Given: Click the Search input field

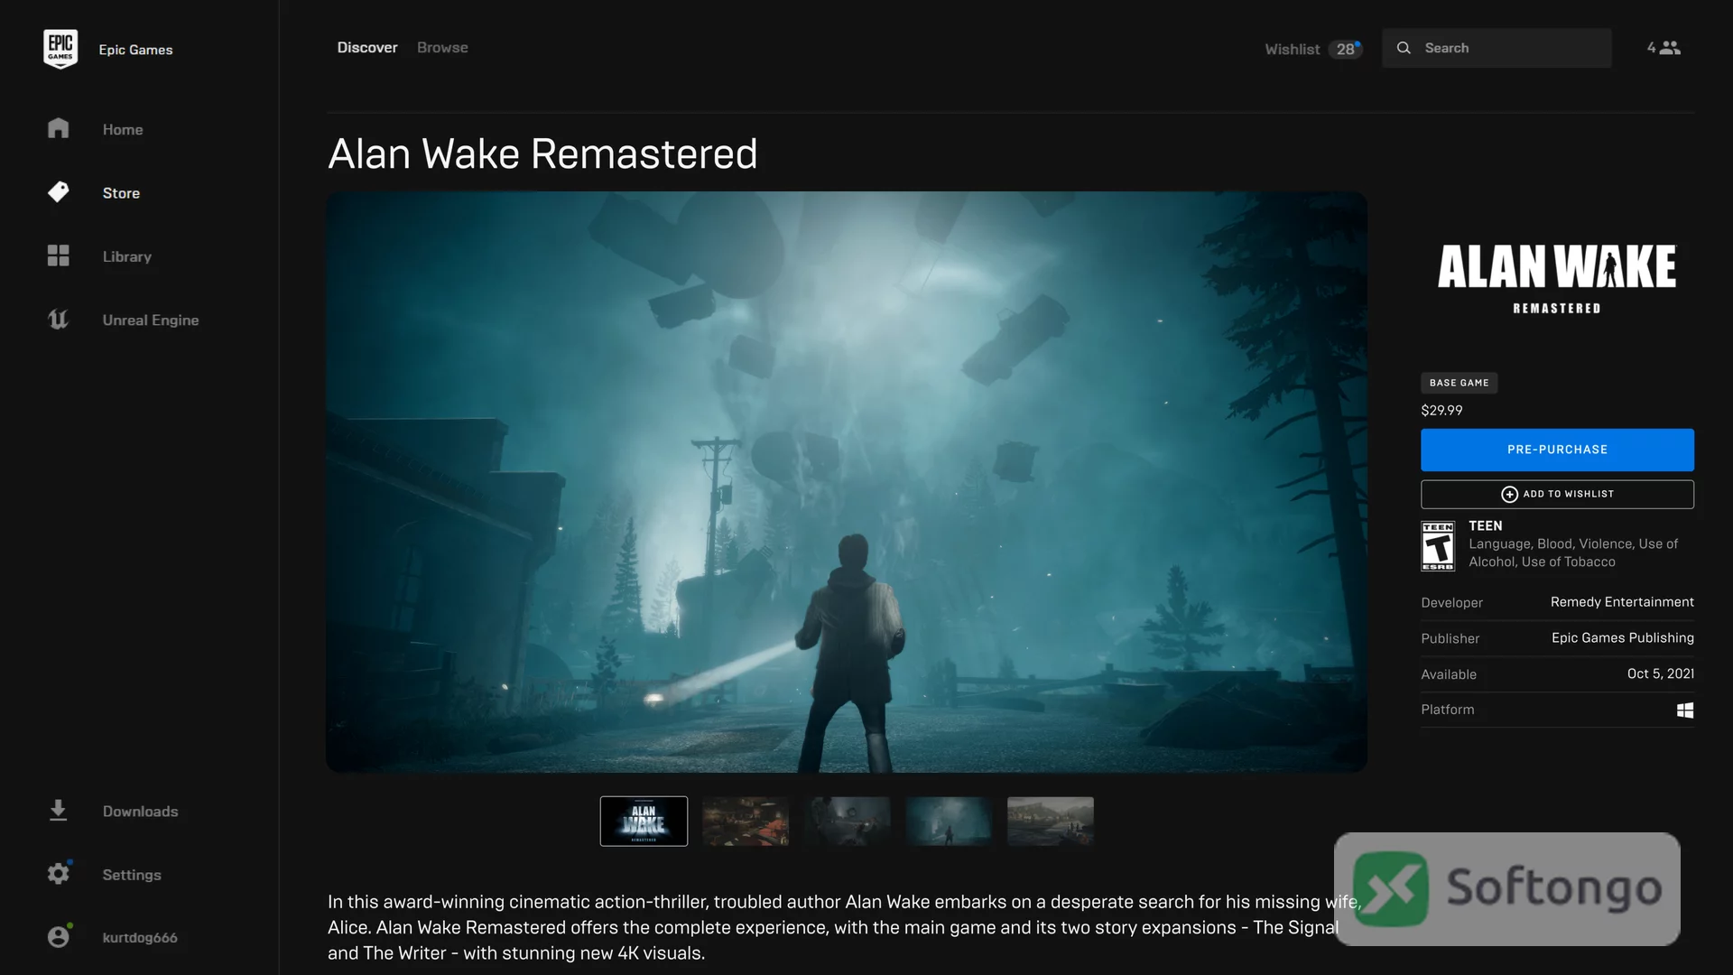Looking at the screenshot, I should [1497, 48].
